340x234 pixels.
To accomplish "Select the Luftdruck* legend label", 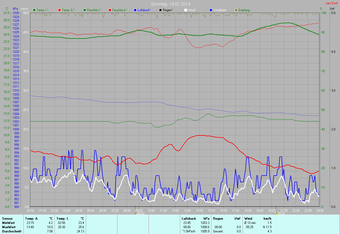I will (144, 10).
